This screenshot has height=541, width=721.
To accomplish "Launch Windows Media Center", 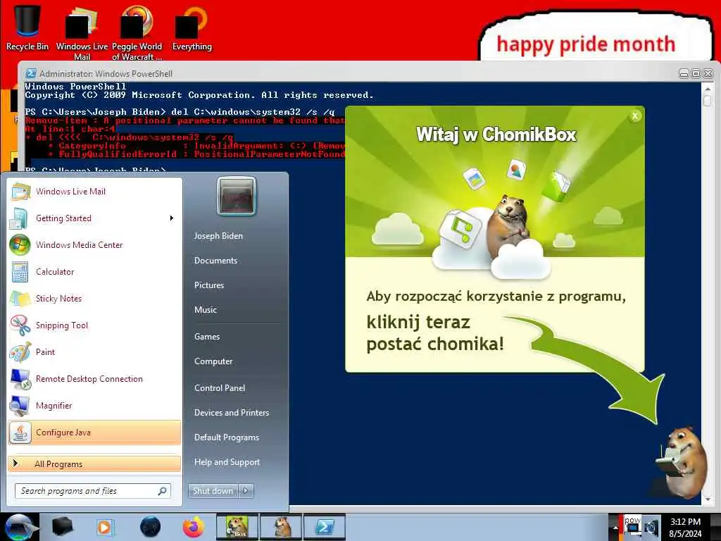I will pyautogui.click(x=94, y=244).
